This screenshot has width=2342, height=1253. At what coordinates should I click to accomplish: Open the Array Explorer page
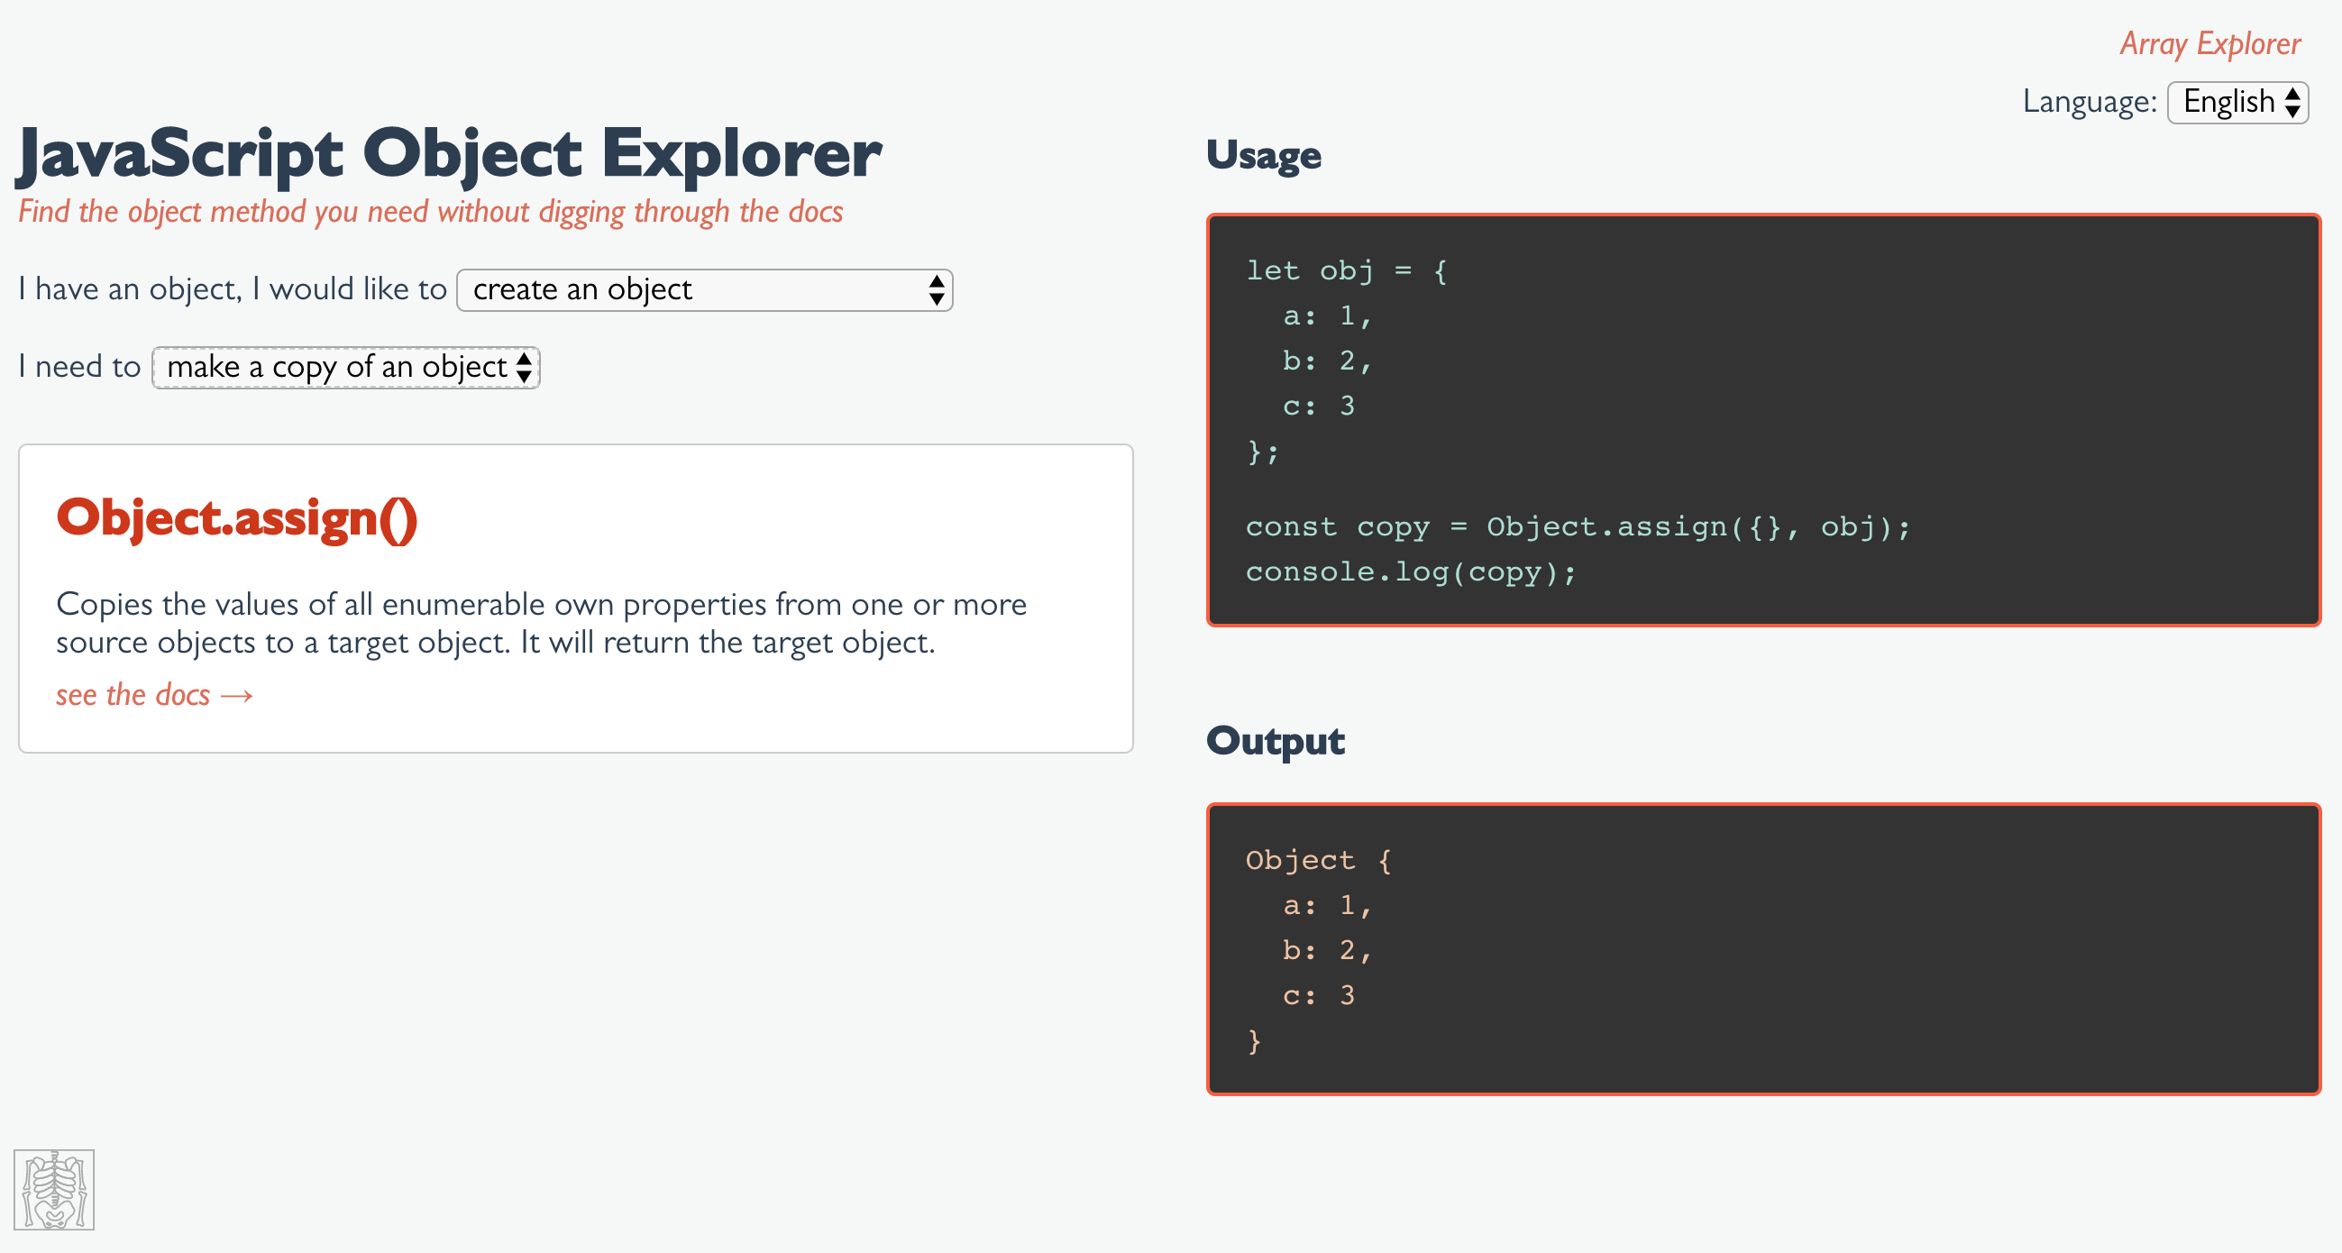click(x=2211, y=42)
